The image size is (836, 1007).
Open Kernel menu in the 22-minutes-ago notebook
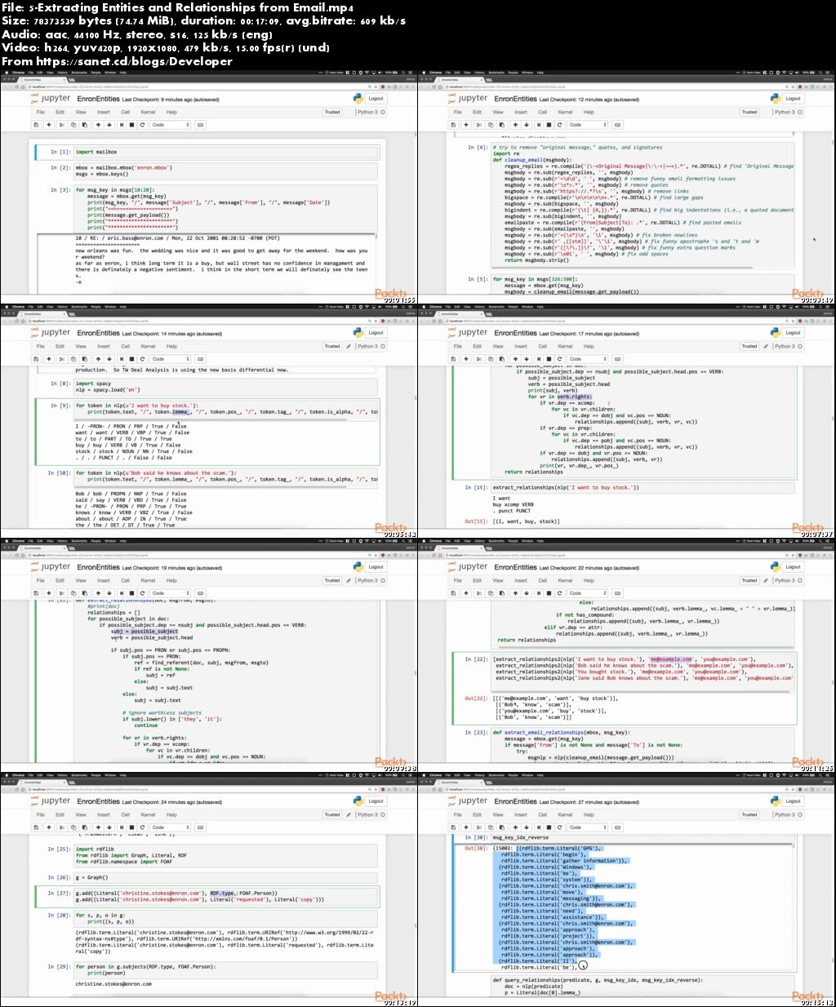pos(565,580)
